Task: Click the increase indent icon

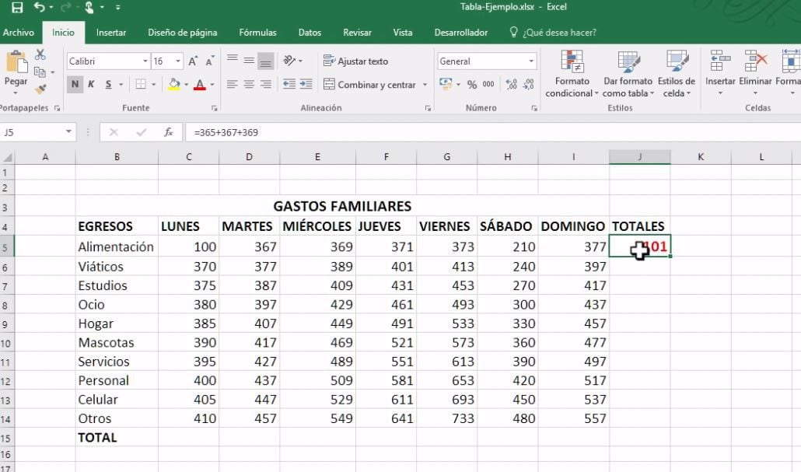Action: coord(306,84)
